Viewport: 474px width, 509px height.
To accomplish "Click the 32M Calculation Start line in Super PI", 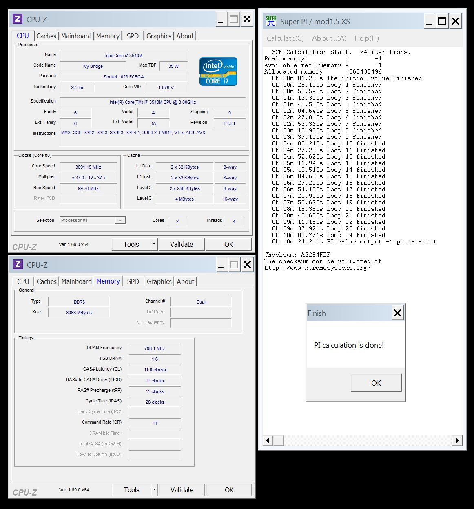I will click(x=341, y=52).
